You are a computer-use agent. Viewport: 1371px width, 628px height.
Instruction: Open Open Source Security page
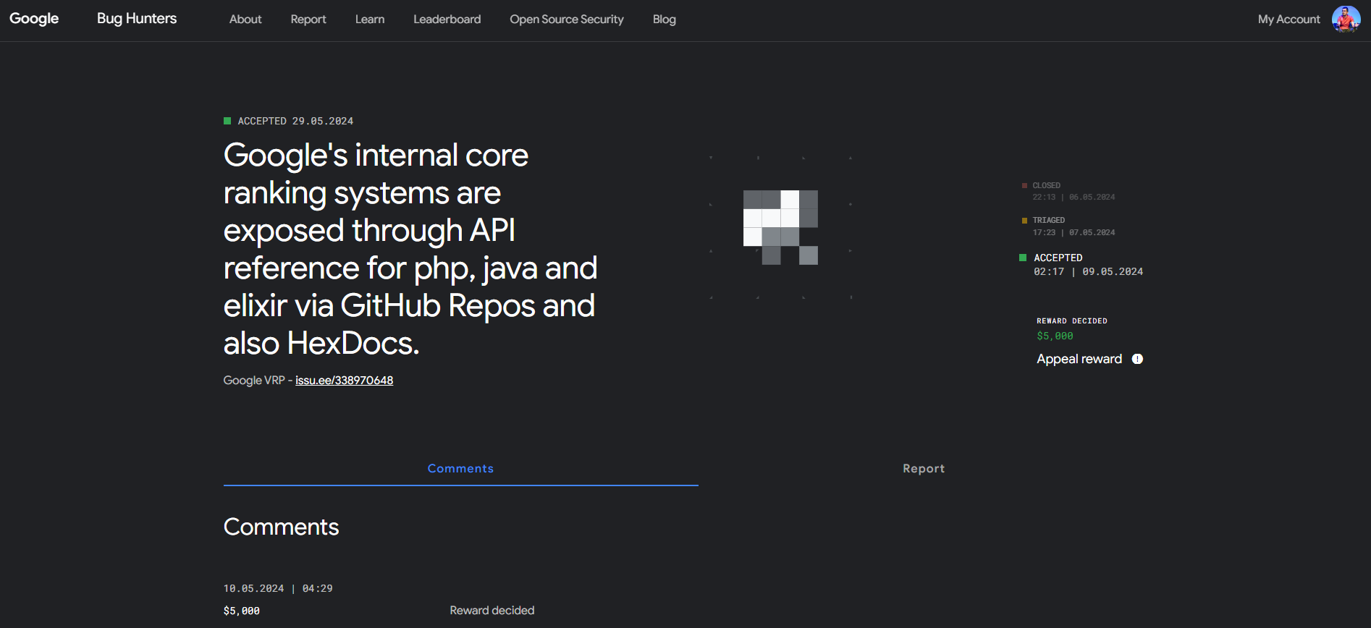pos(567,20)
